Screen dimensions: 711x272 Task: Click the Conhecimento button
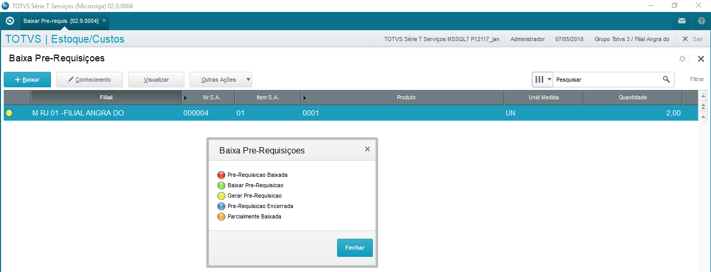point(90,80)
